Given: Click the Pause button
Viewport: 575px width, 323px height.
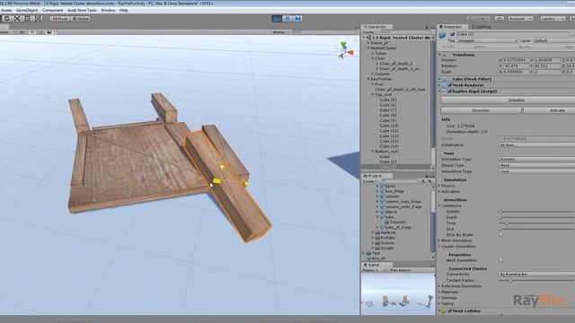Looking at the screenshot, I should point(287,18).
